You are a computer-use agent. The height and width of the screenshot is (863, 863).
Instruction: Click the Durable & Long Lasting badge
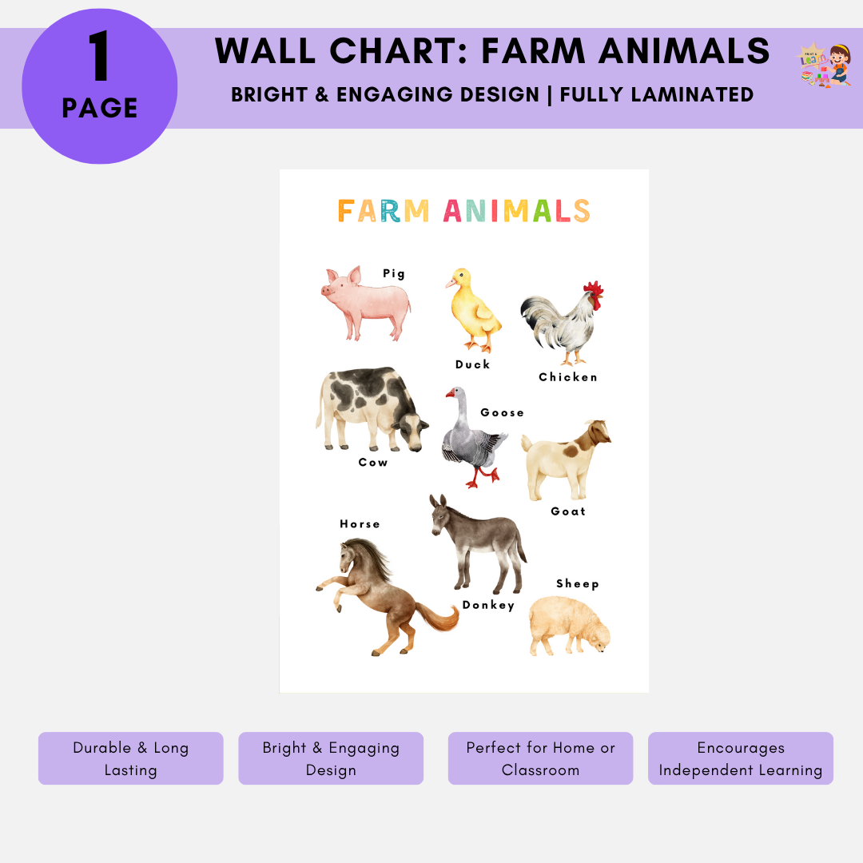point(131,758)
